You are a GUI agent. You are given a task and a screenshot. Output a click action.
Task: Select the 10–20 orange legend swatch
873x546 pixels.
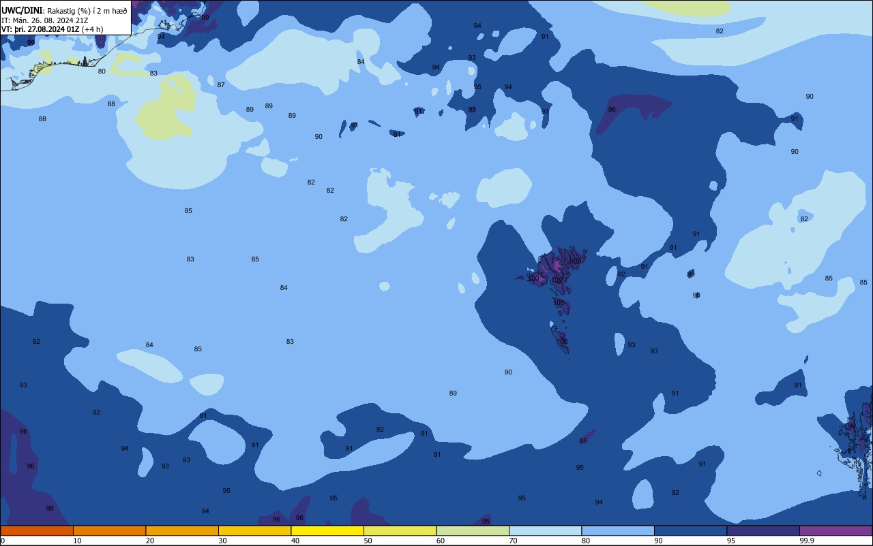pyautogui.click(x=109, y=530)
